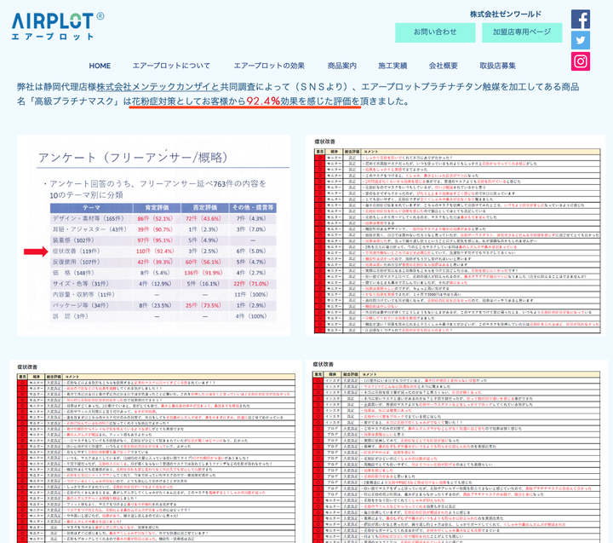Click the 装着感（102件） row label
This screenshot has height=543, width=613.
[73, 240]
